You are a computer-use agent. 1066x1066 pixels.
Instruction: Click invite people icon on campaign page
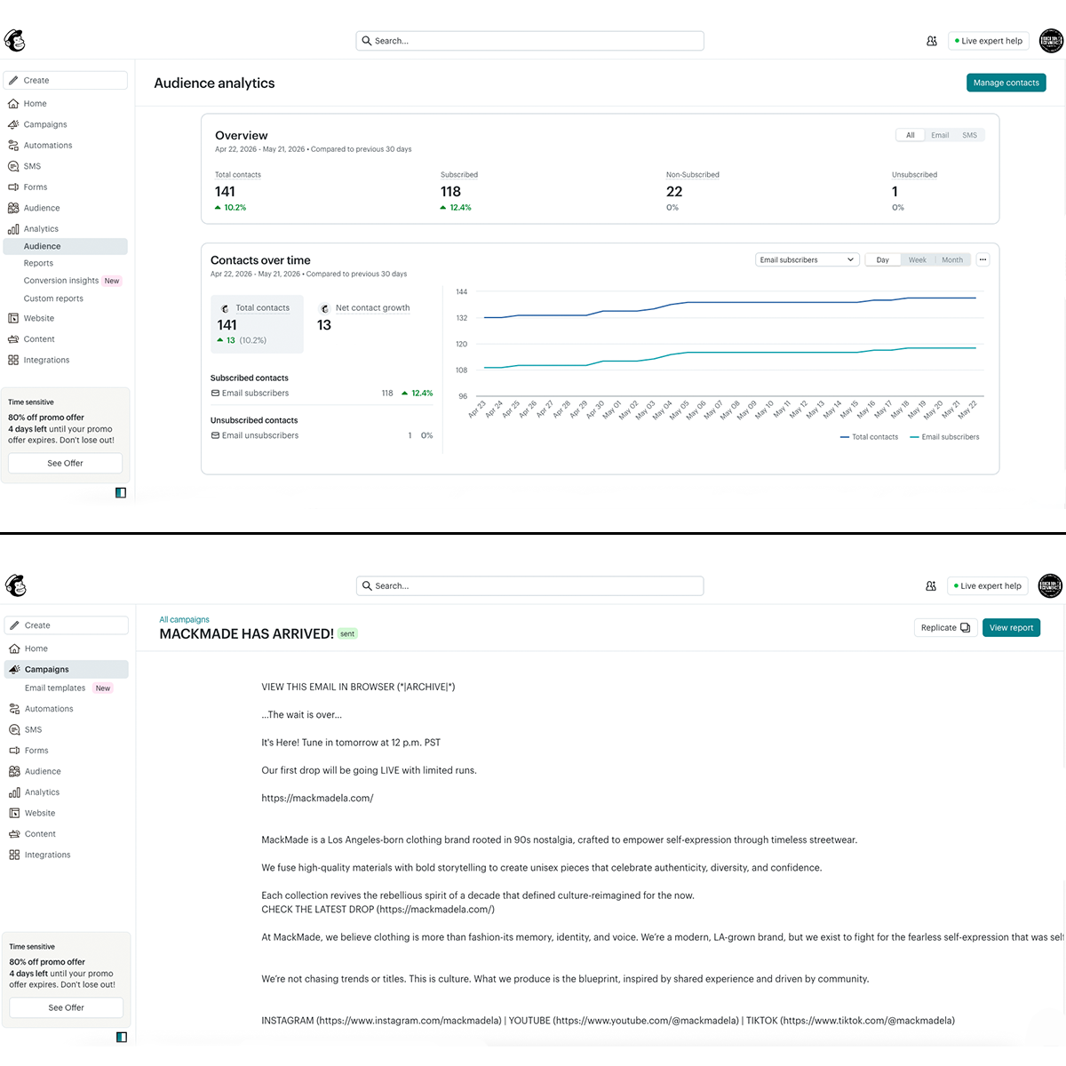pyautogui.click(x=931, y=586)
